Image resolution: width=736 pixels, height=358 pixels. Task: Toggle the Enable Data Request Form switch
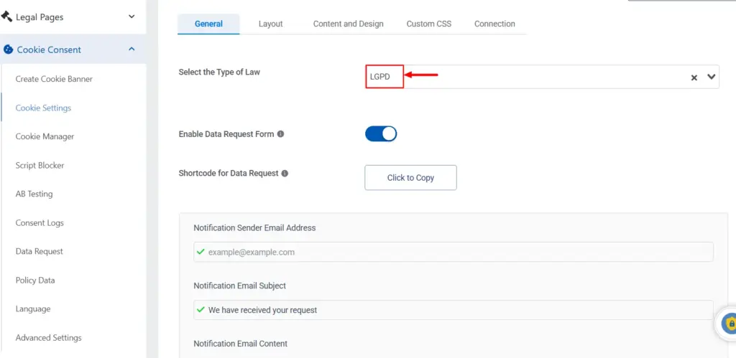(x=381, y=134)
